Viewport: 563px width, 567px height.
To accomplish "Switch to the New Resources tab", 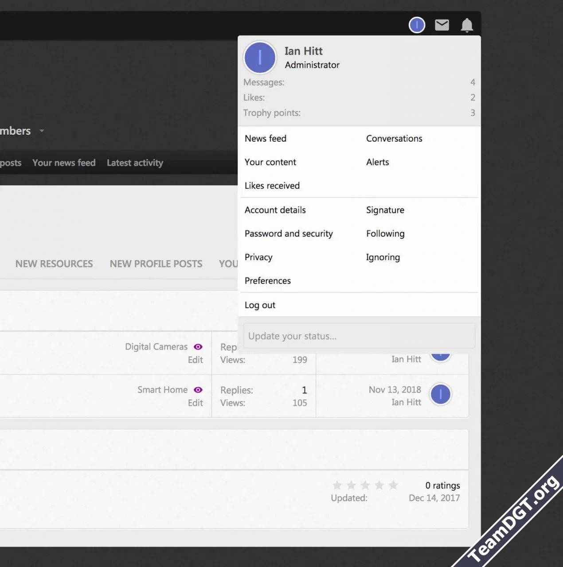I will [x=54, y=264].
